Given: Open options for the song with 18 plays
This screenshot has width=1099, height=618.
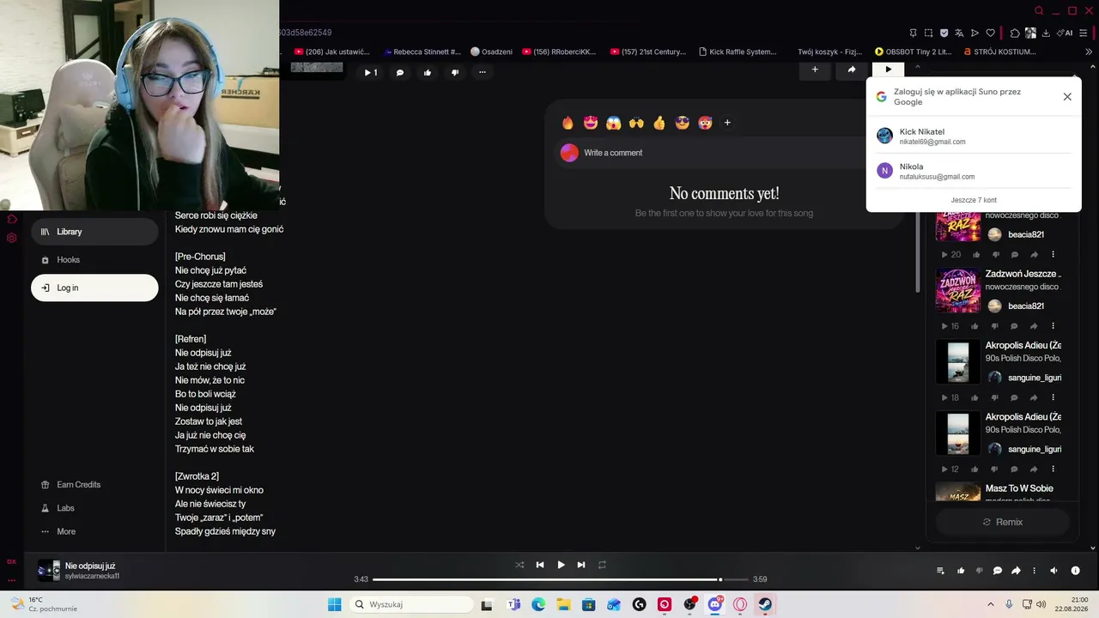Looking at the screenshot, I should [x=1053, y=397].
